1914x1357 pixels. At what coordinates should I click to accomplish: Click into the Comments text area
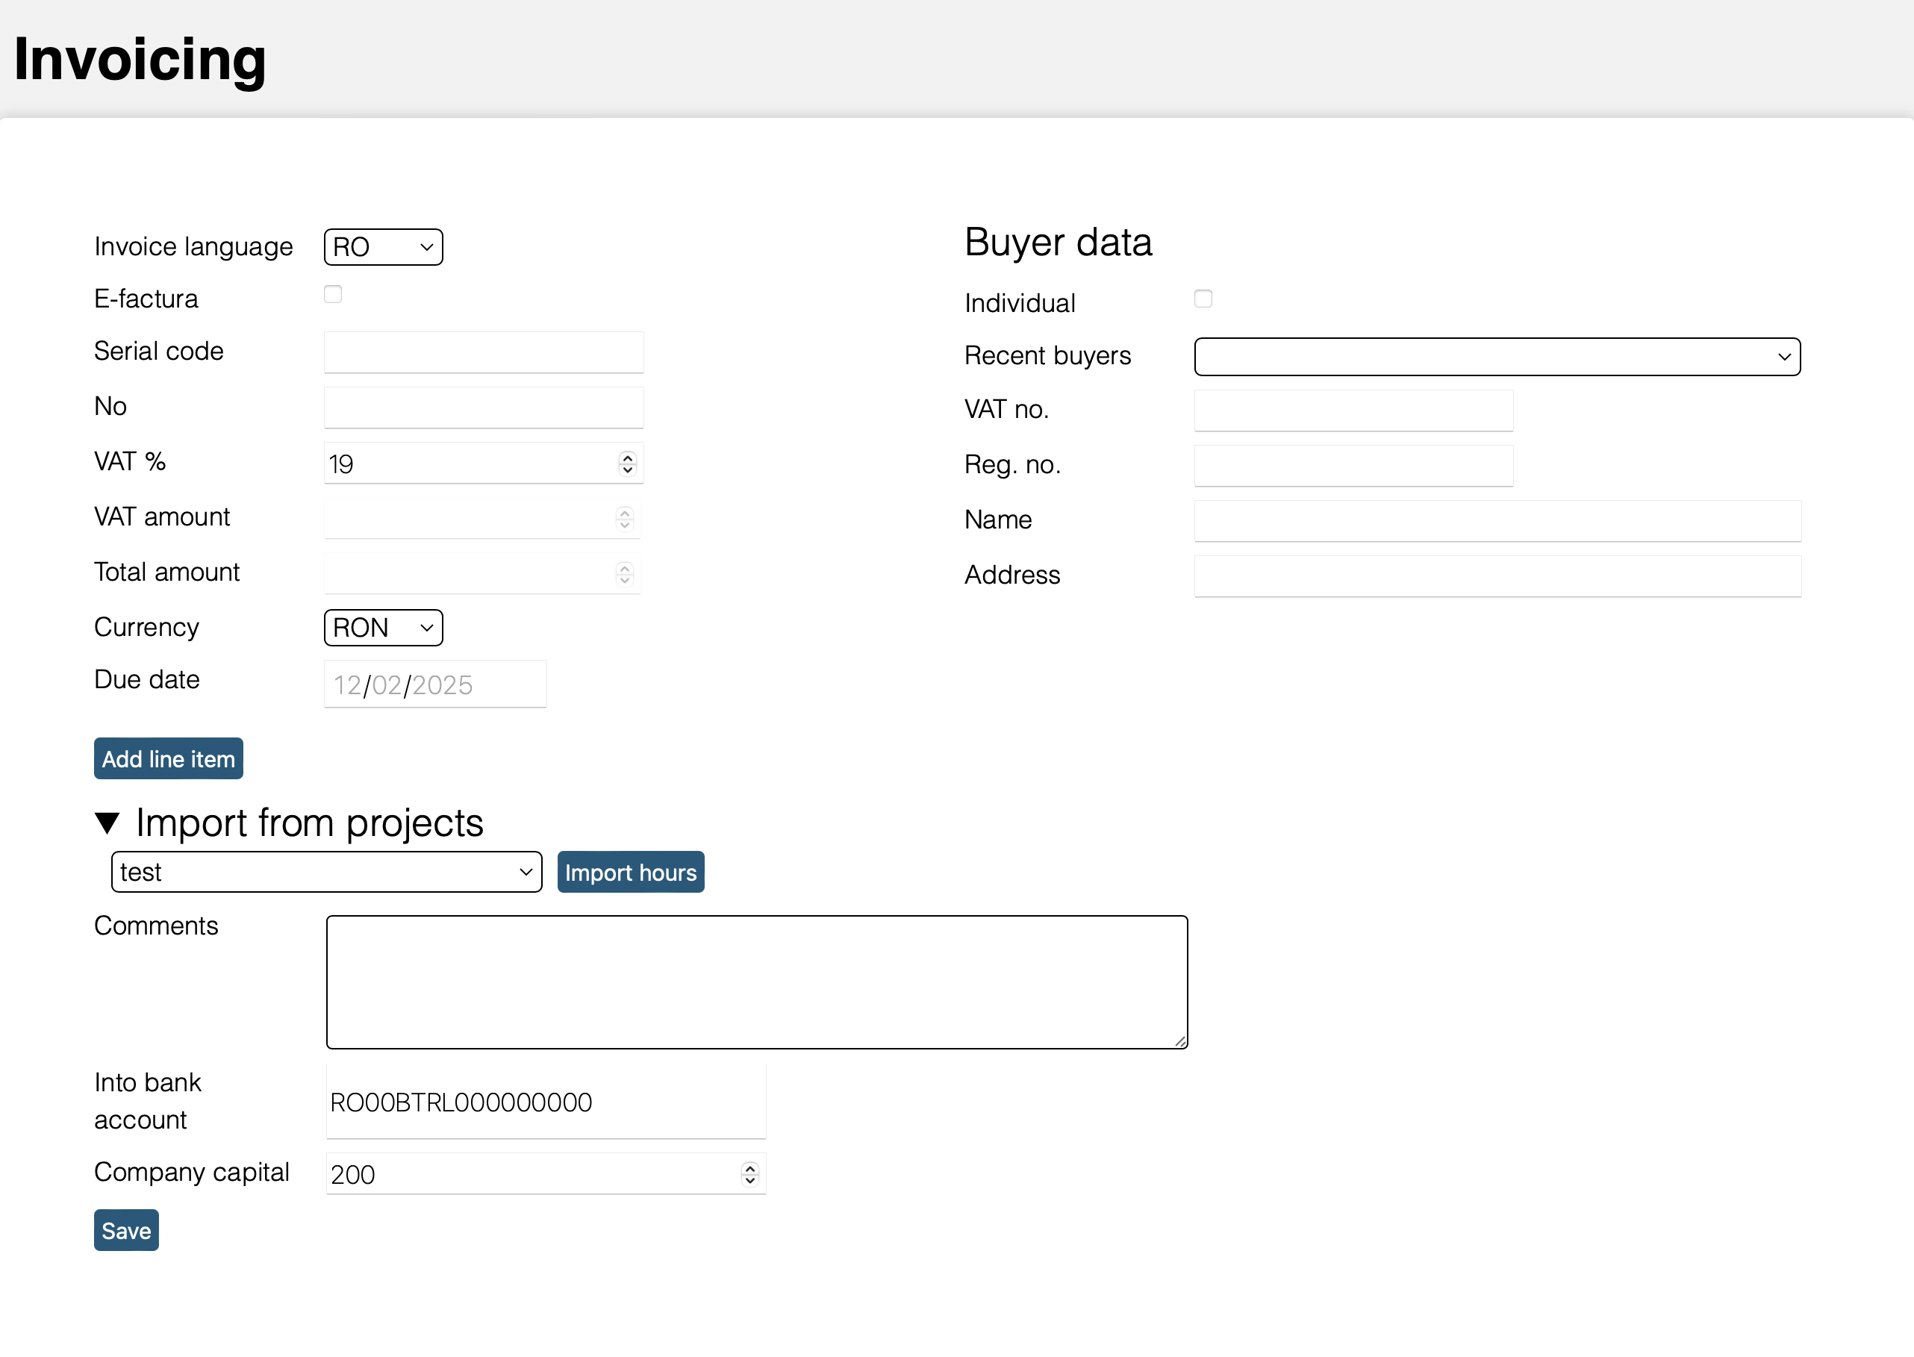point(757,982)
